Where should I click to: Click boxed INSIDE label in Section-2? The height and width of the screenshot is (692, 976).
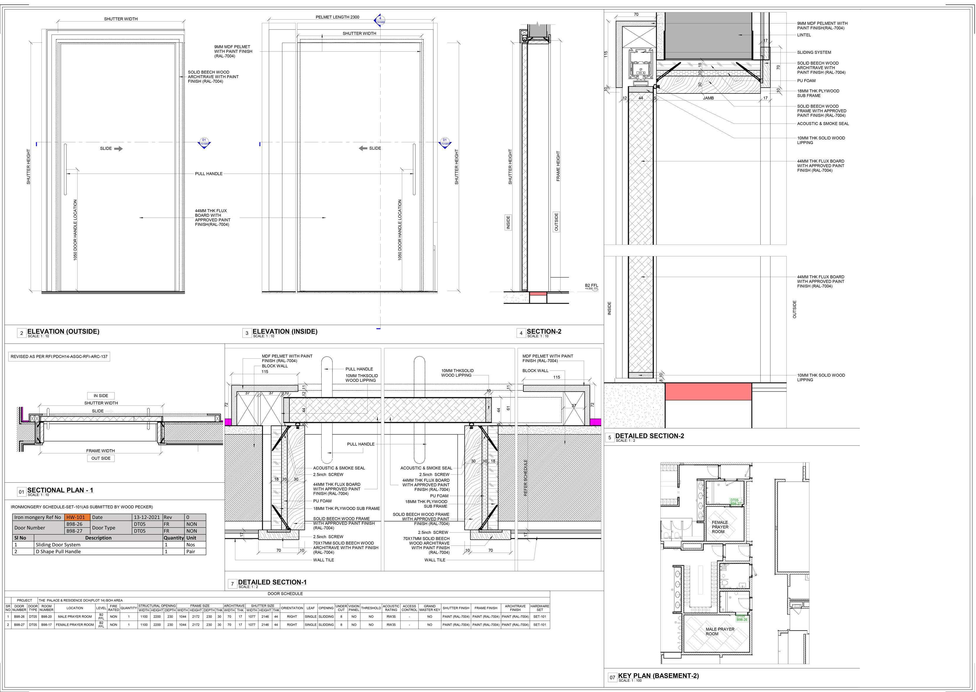(508, 223)
